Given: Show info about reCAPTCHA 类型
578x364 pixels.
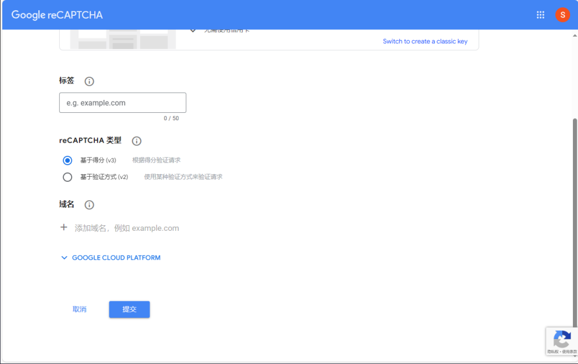Looking at the screenshot, I should 137,141.
